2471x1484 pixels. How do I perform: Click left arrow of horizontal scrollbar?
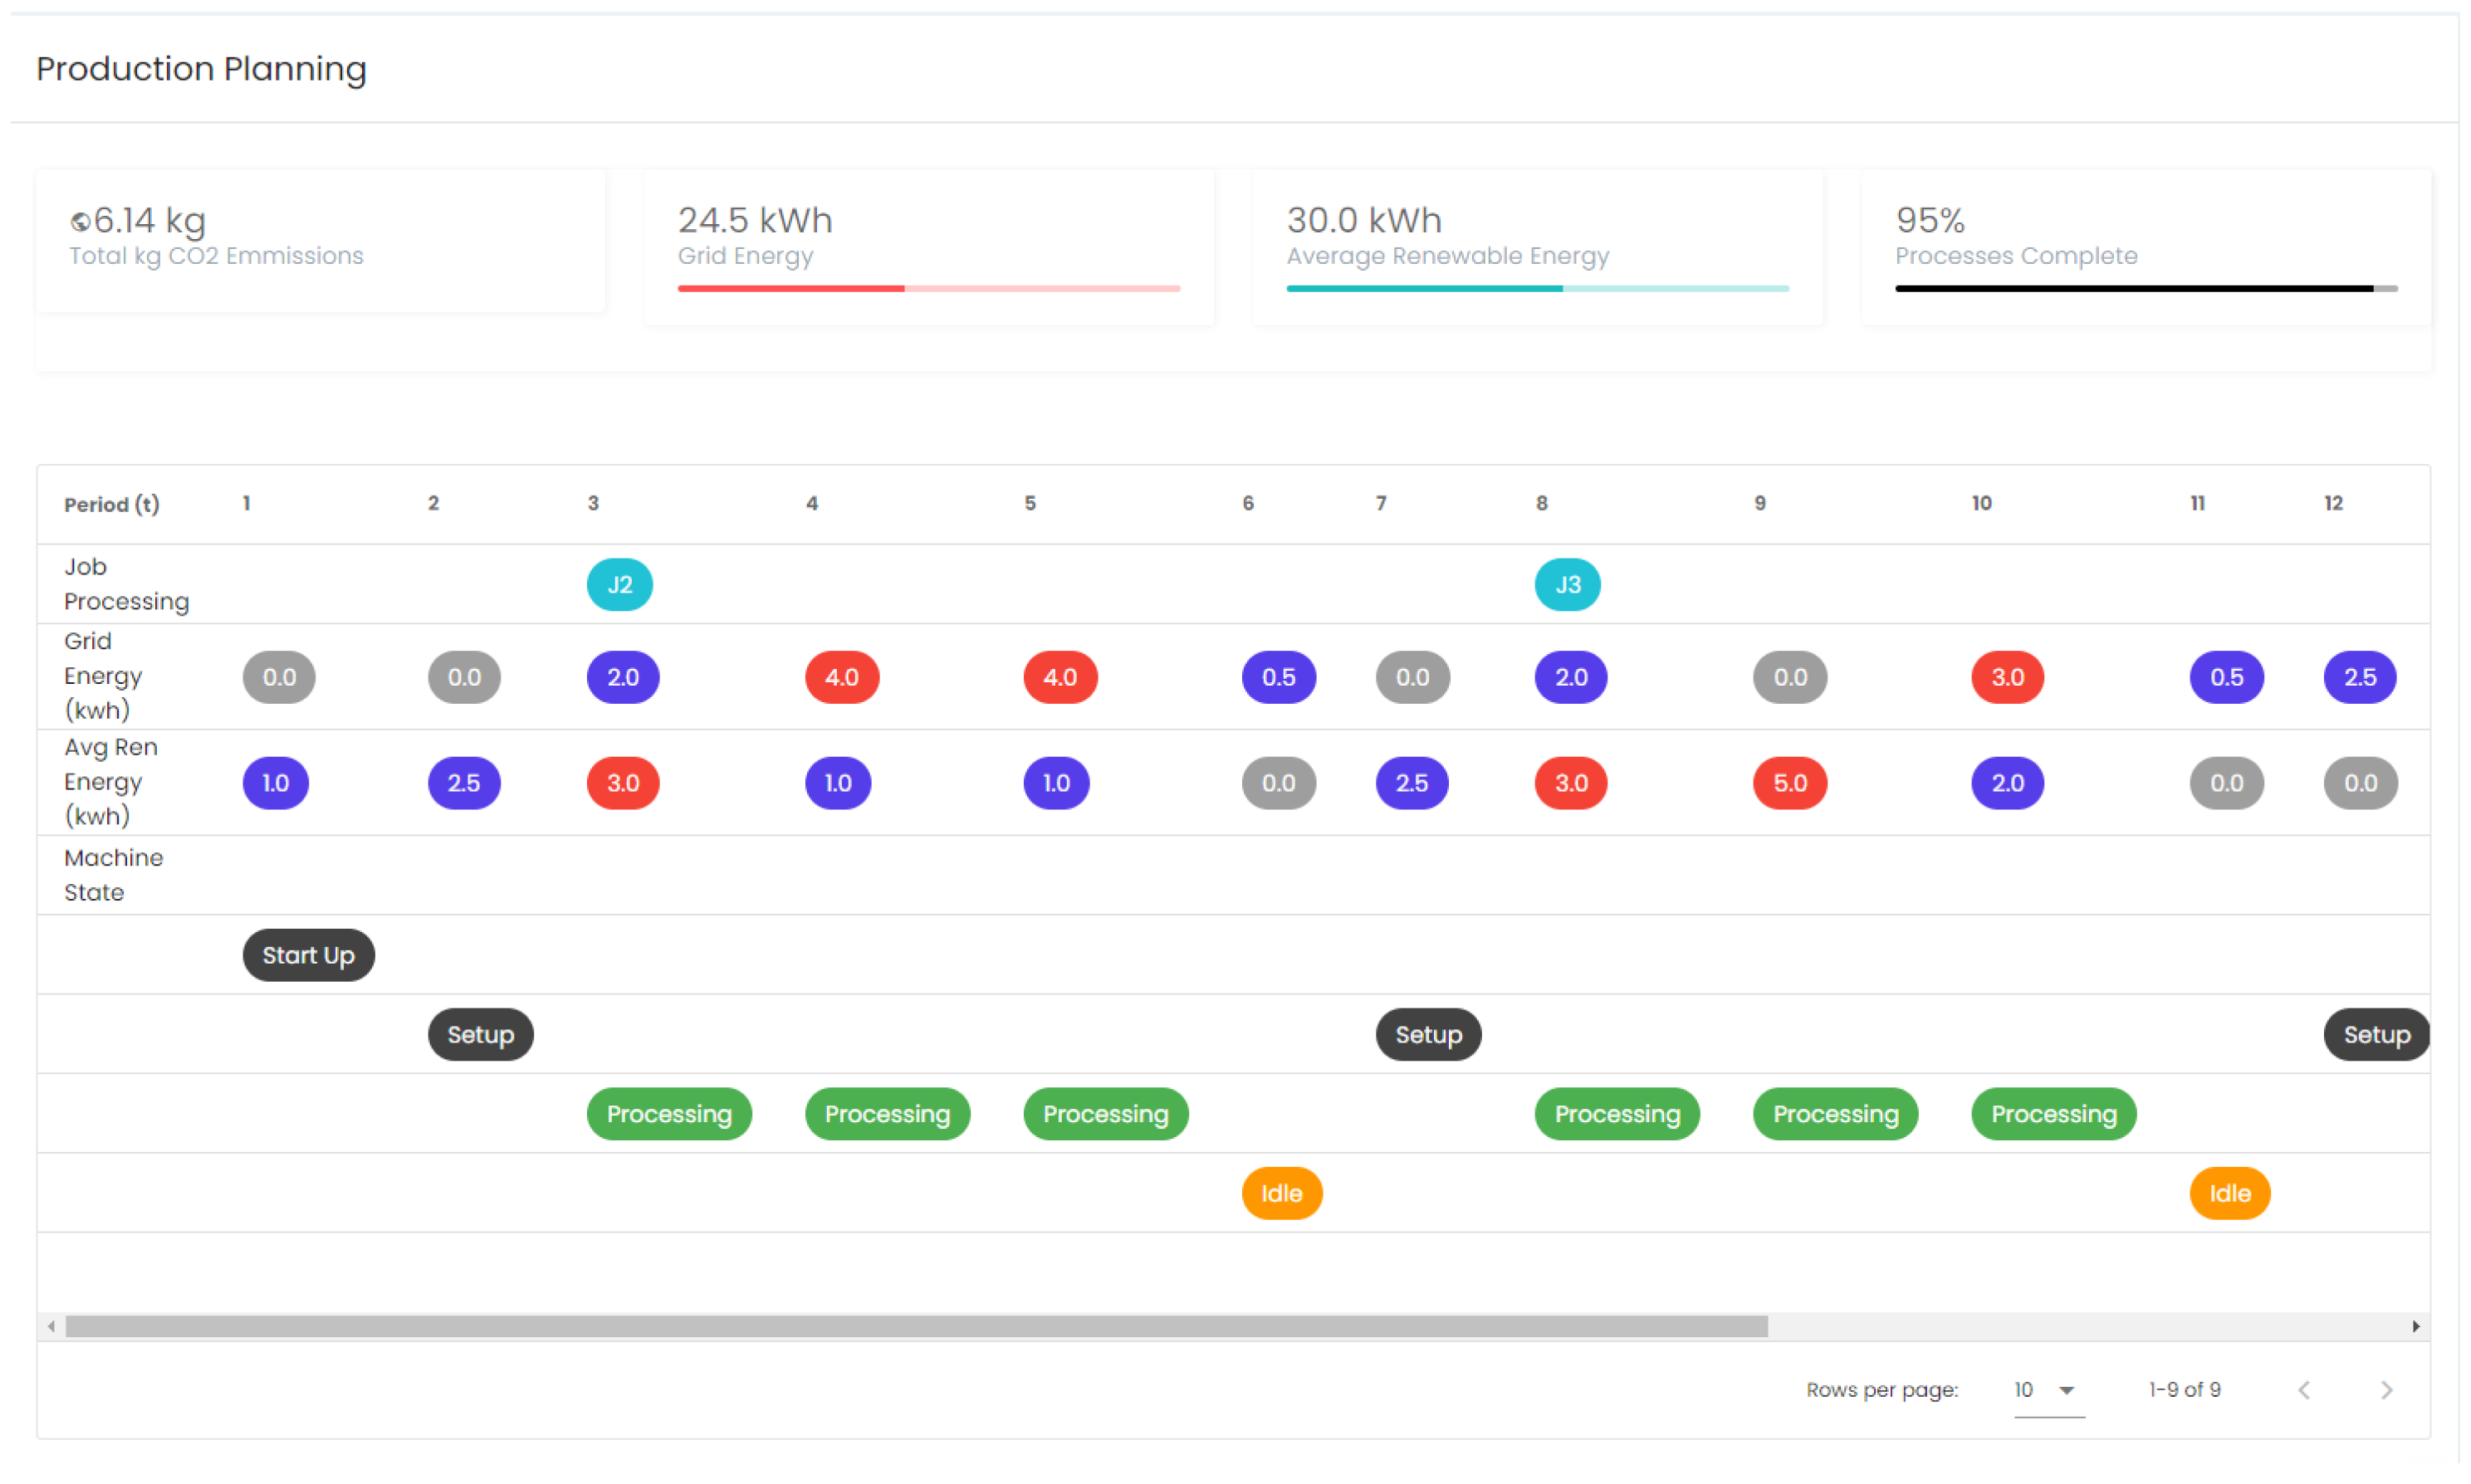click(51, 1326)
